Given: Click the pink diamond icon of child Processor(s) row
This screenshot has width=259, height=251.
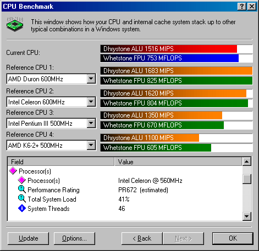Looking at the screenshot, I should 21,180.
